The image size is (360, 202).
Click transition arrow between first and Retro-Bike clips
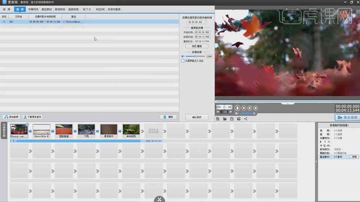(x=30, y=131)
